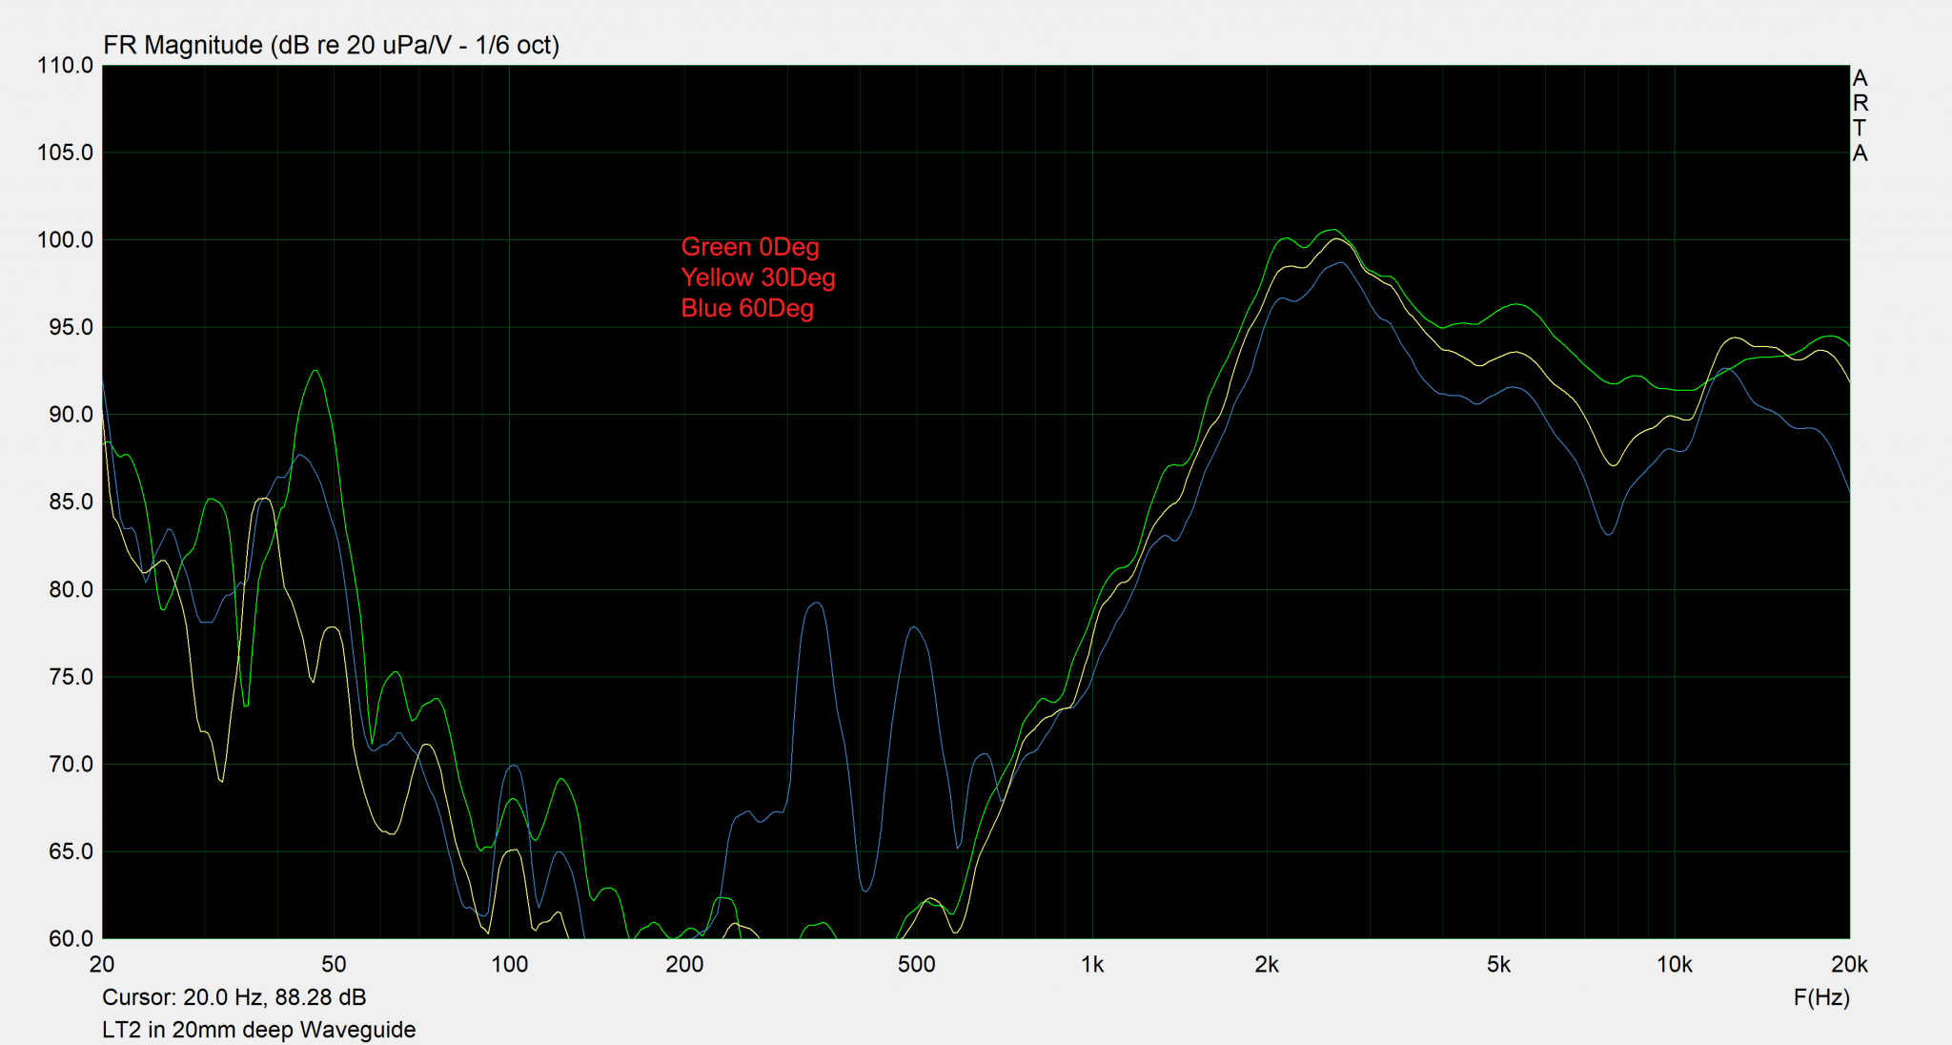Click the 100.0 y-axis value
This screenshot has width=1952, height=1045.
[65, 240]
